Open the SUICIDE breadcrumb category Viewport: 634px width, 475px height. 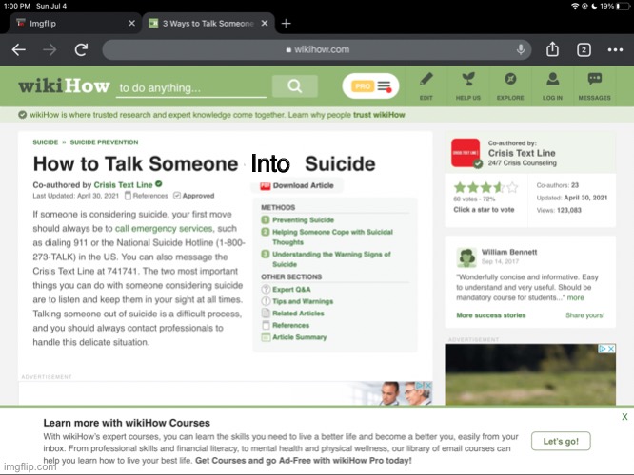(46, 142)
